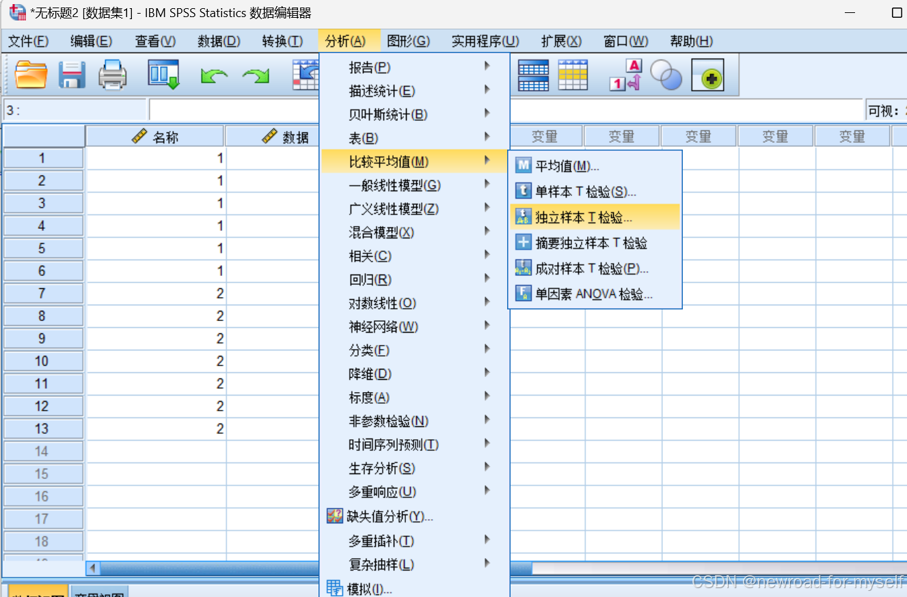Viewport: 907px width, 597px height.
Task: Select 独立样本 T 检验 from submenu
Action: click(x=595, y=217)
